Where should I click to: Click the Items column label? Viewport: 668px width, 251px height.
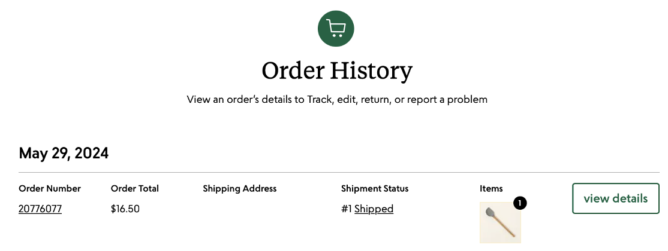(x=491, y=189)
